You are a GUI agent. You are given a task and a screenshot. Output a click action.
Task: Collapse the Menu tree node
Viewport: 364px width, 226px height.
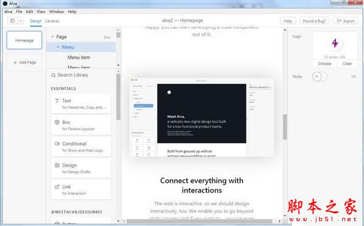pyautogui.click(x=58, y=47)
